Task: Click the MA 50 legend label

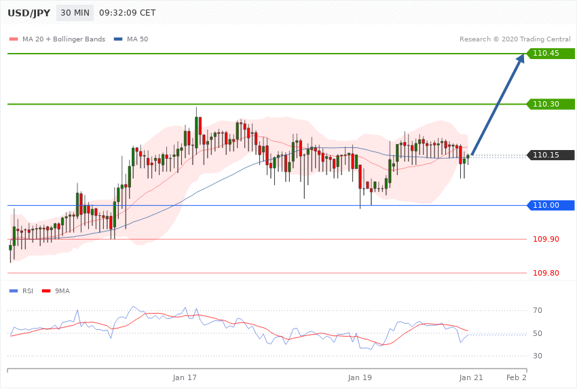Action: [x=137, y=39]
